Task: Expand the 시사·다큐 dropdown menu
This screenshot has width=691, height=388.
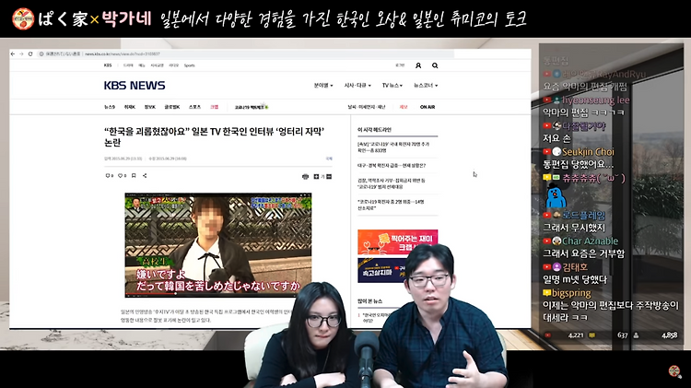Action: [357, 86]
